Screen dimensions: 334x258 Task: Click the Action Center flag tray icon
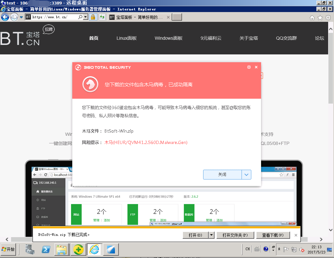[286, 249]
